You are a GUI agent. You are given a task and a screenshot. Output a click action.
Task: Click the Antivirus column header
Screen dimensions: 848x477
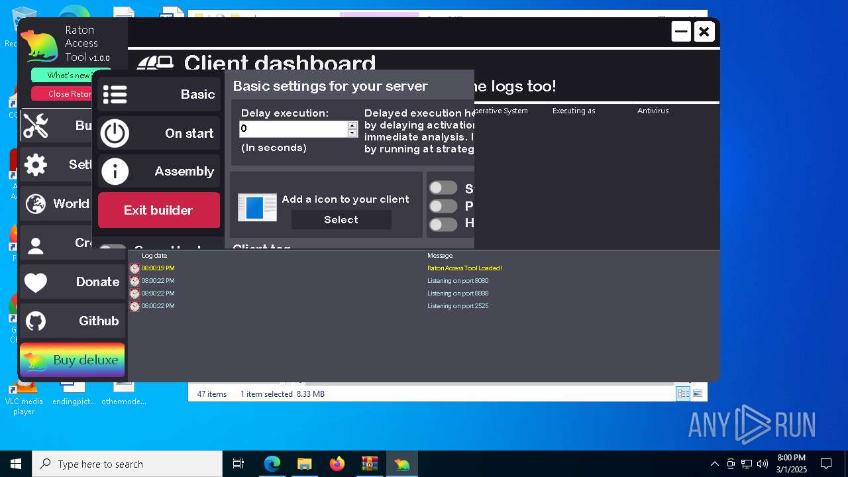tap(653, 111)
